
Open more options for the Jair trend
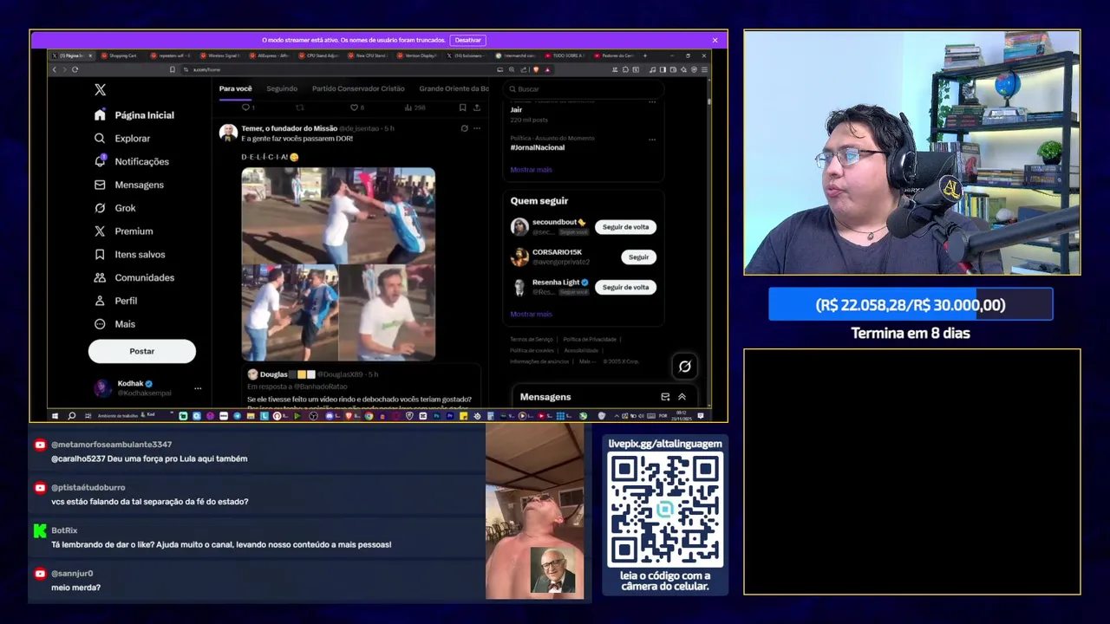click(x=651, y=102)
